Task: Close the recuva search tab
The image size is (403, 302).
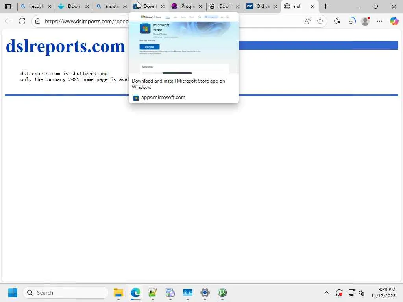Action: [x=49, y=6]
